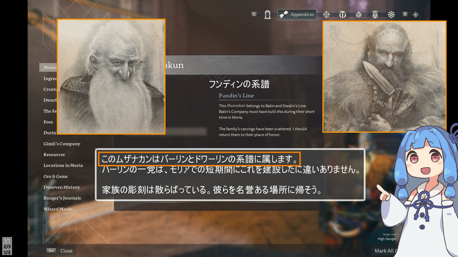Select the Resources category
The width and height of the screenshot is (458, 257).
[x=54, y=154]
